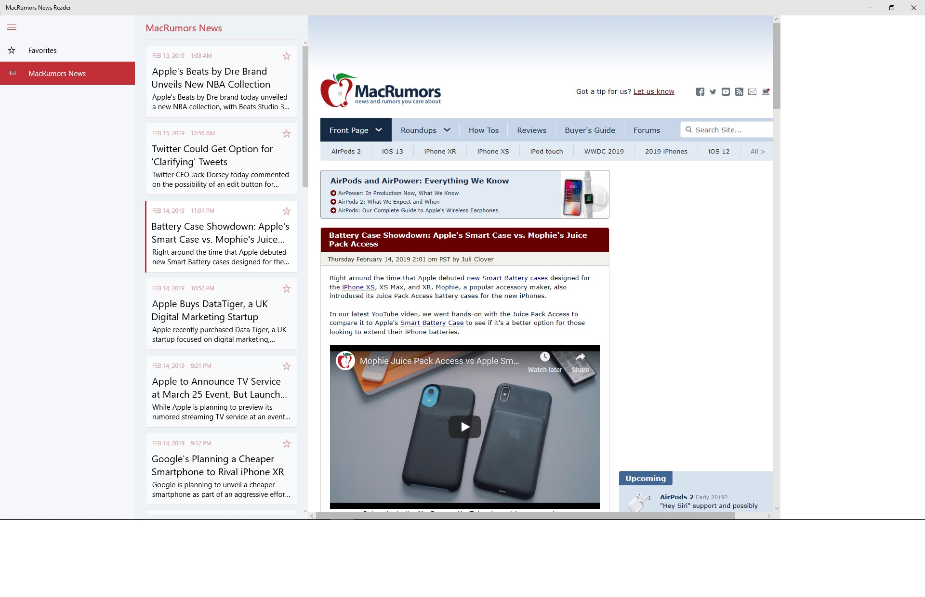Open Apple Buys DataTiger article

[x=222, y=314]
